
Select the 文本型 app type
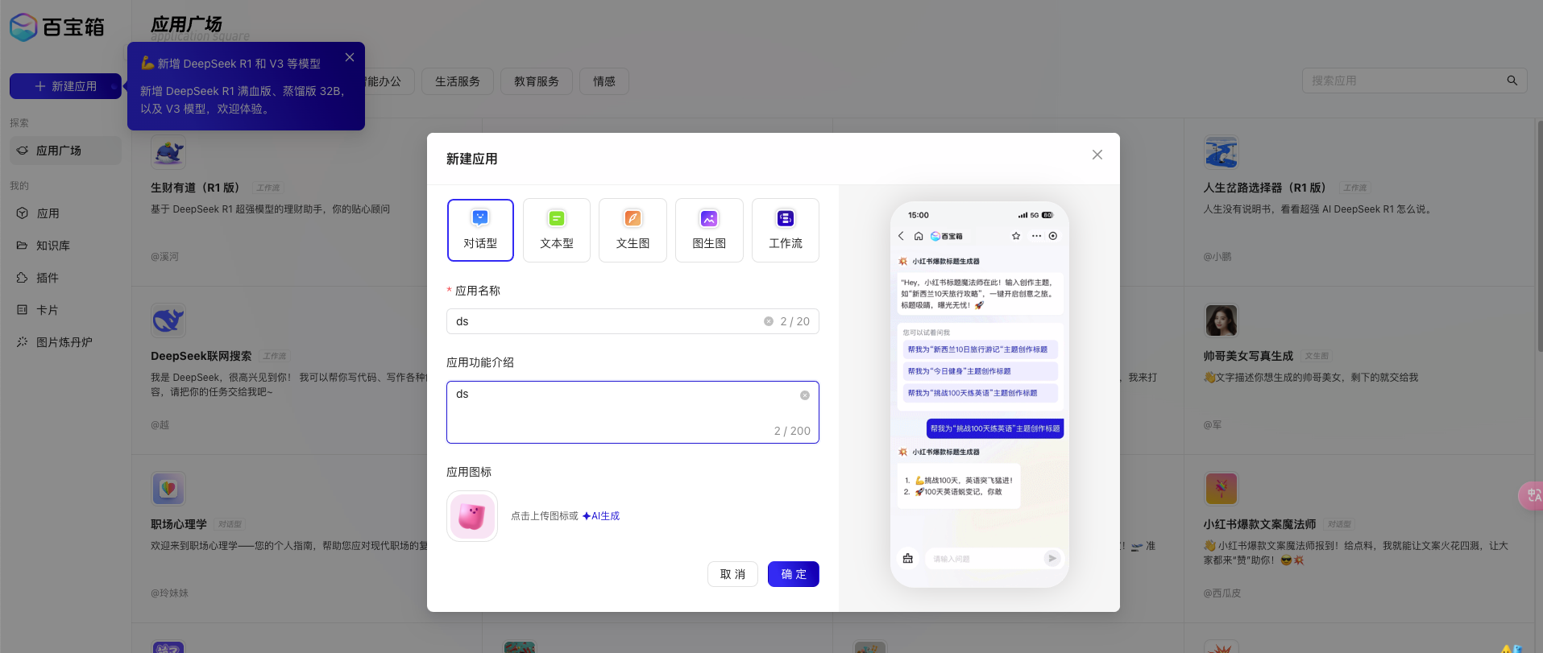coord(557,230)
